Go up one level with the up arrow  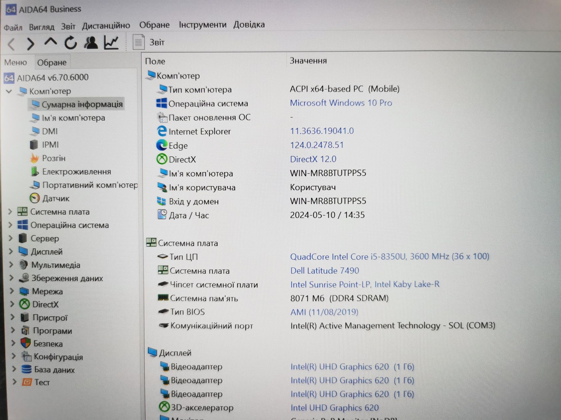[50, 42]
